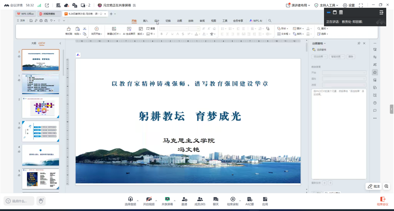Expand the 选择音频 options arrow
Screen dimensions: 394x211
tap(138, 201)
